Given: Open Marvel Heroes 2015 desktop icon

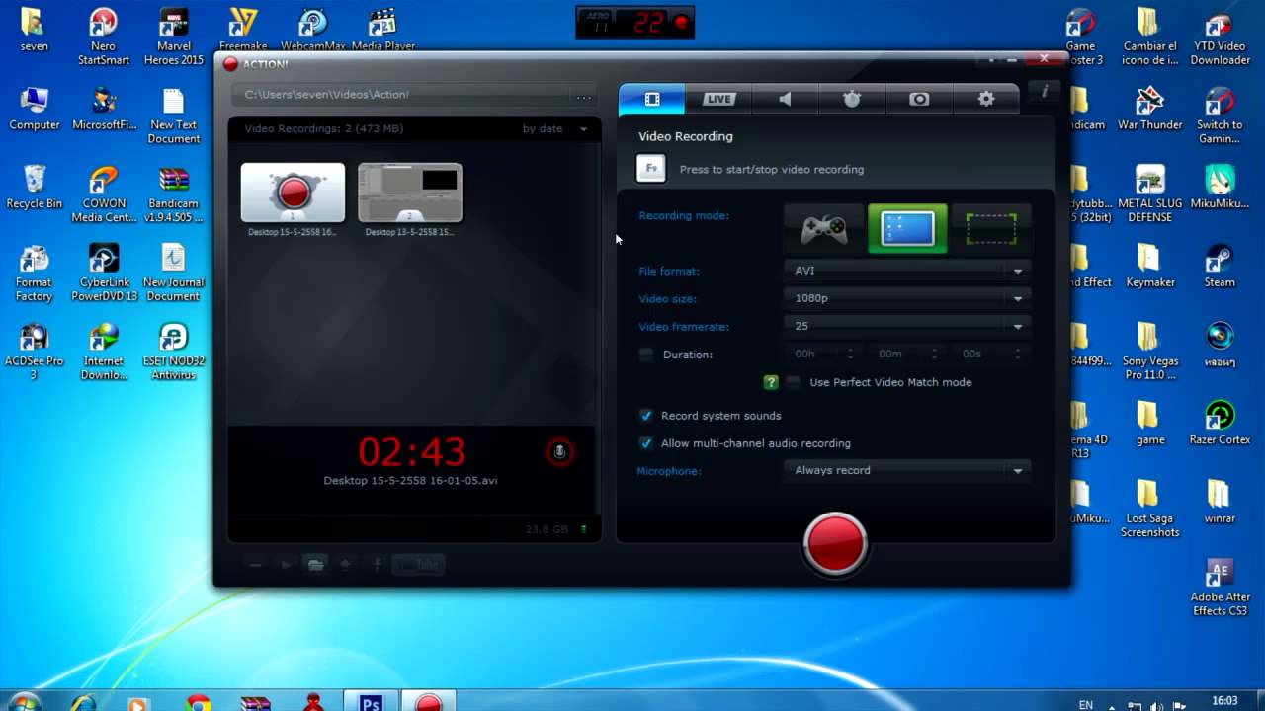Looking at the screenshot, I should (x=173, y=37).
